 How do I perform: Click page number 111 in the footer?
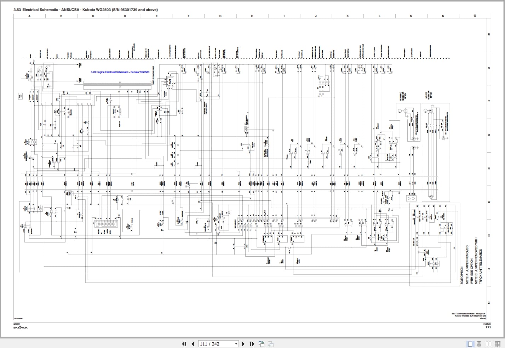pos(488,327)
